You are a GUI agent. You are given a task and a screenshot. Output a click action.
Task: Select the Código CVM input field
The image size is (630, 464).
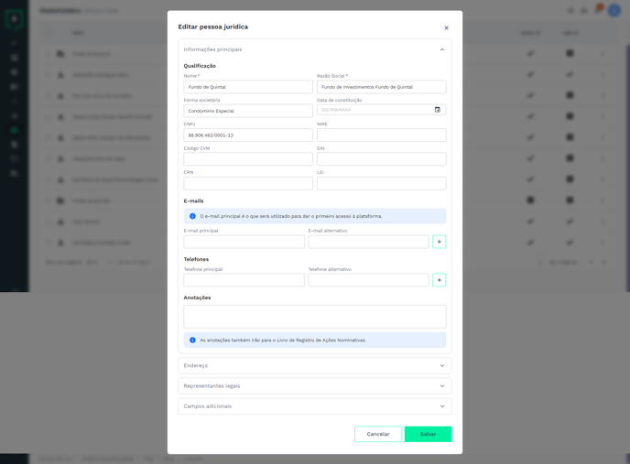247,159
